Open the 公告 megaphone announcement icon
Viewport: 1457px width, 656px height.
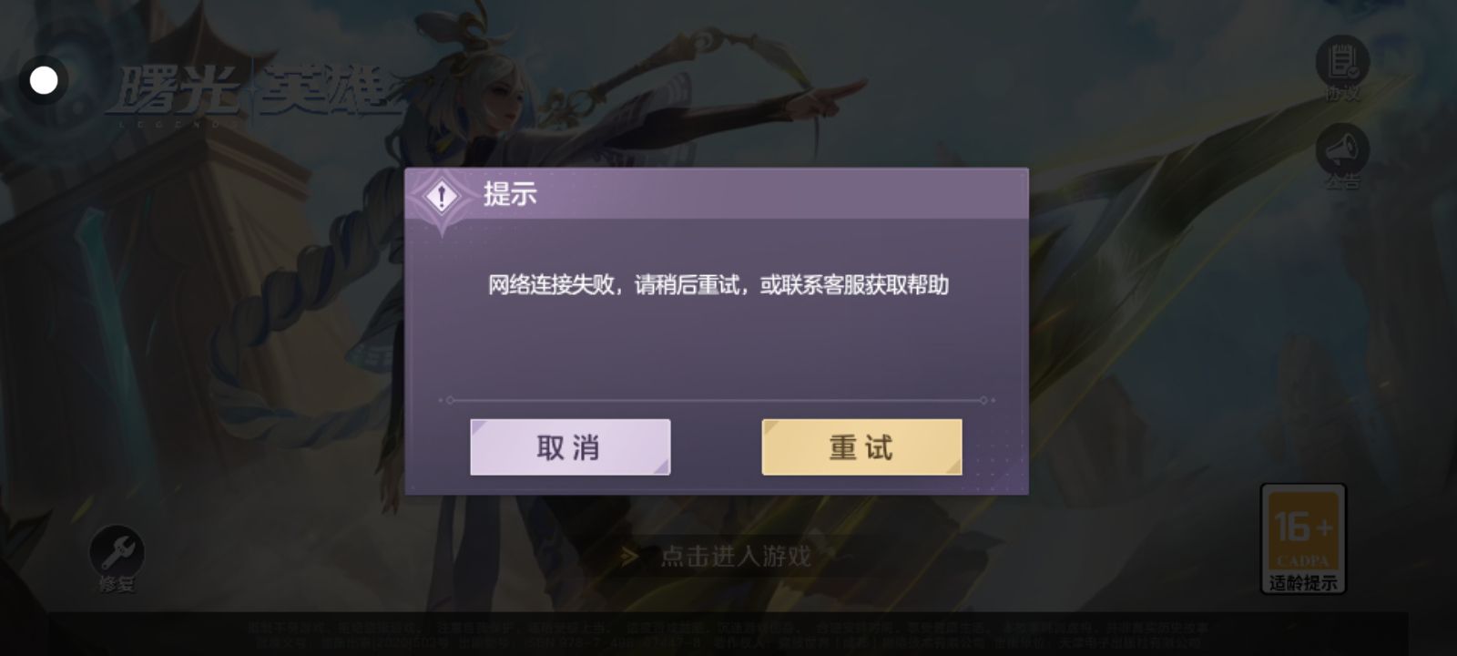[x=1342, y=149]
